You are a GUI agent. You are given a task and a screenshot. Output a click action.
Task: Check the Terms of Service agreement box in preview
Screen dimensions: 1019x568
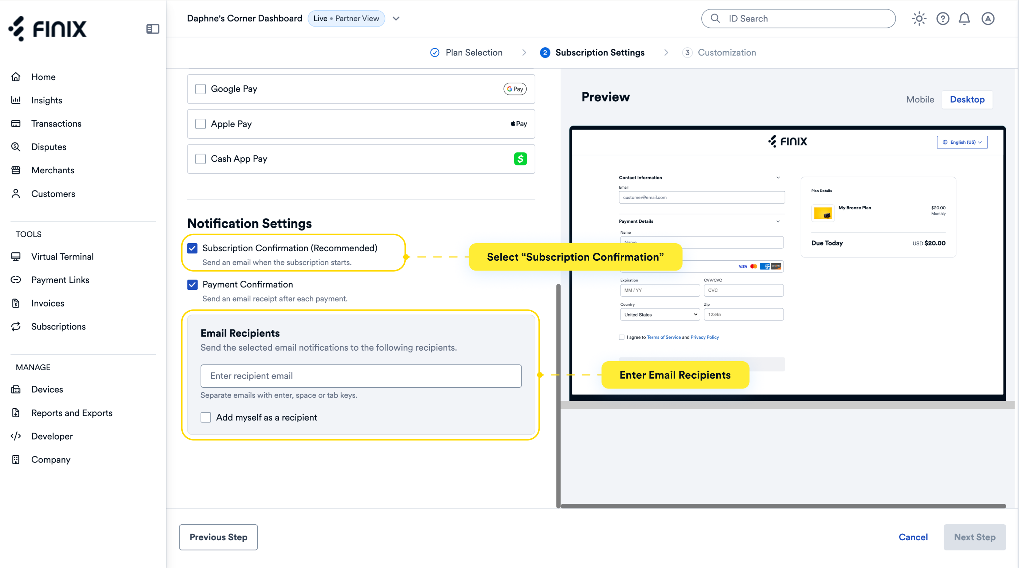tap(622, 337)
